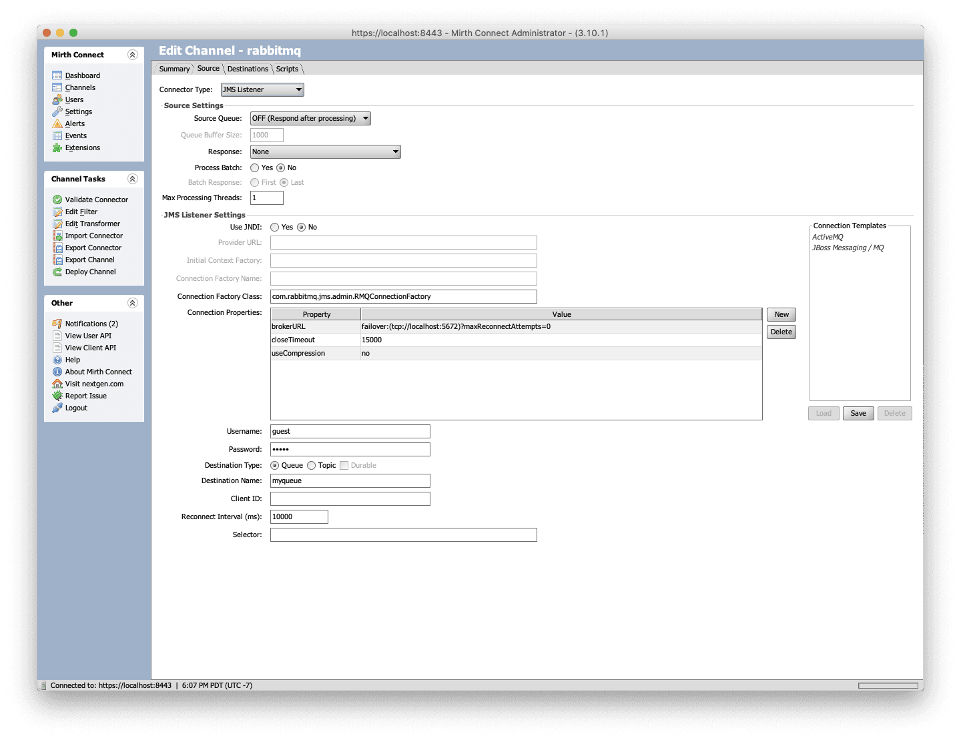Open the Alerts warning icon
This screenshot has width=961, height=740.
click(x=57, y=123)
